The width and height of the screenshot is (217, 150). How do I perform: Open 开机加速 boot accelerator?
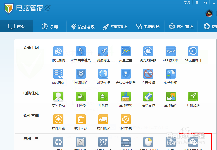point(193,99)
